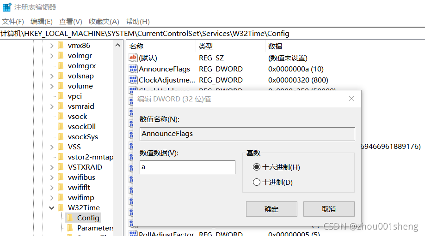Click the vwifibus folder icon

[61, 177]
